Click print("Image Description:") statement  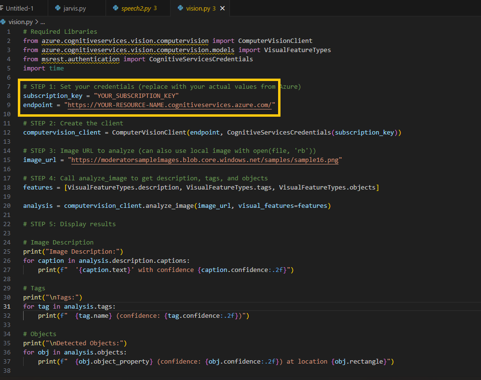coord(73,252)
